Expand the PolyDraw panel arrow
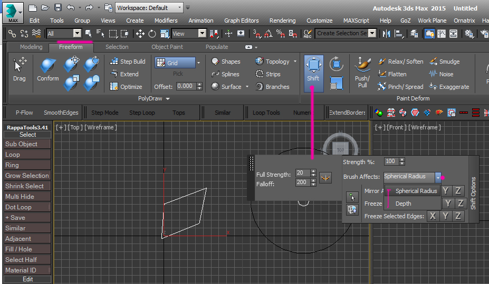Image resolution: width=489 pixels, height=284 pixels. 168,98
